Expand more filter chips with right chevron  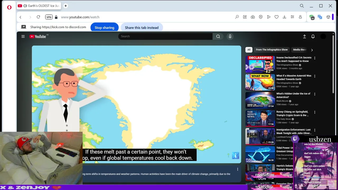(312, 50)
